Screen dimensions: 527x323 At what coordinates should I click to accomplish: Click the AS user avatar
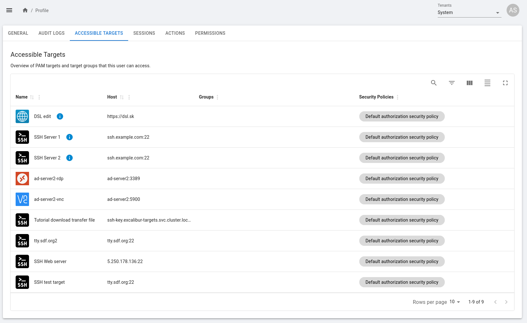pyautogui.click(x=513, y=10)
